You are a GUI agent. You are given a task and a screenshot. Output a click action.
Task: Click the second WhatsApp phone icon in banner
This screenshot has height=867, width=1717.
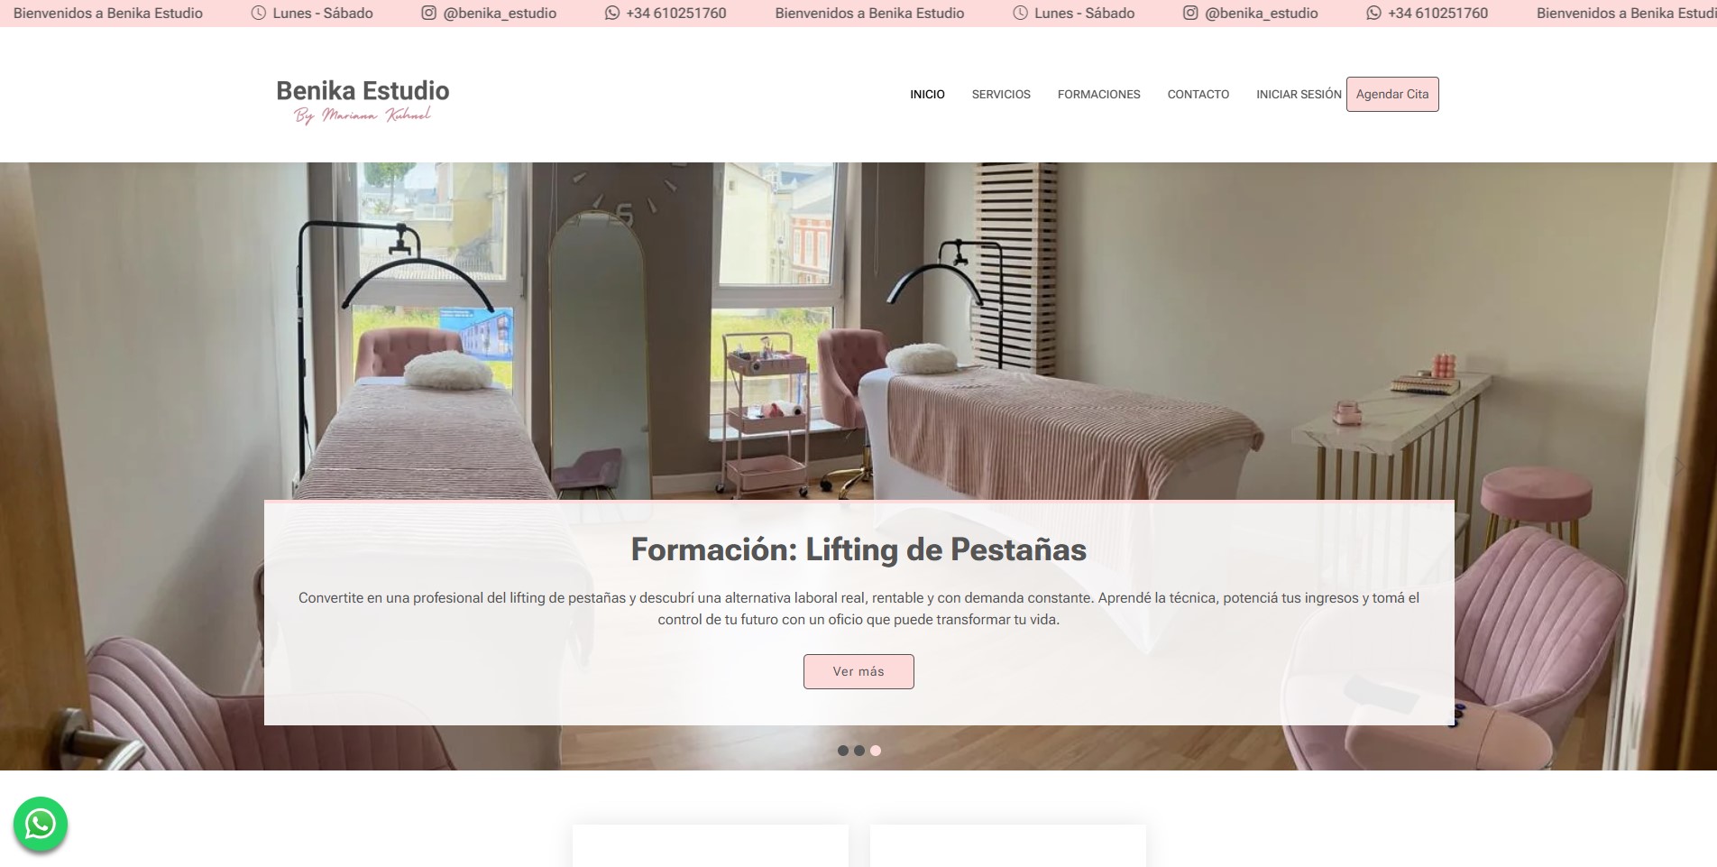[1373, 14]
